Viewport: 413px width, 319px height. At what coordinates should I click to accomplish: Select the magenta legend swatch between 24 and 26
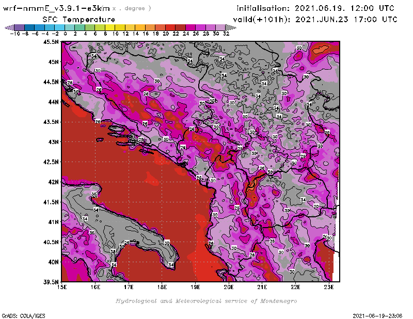190,27
